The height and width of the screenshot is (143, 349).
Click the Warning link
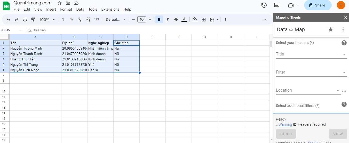tap(285, 124)
